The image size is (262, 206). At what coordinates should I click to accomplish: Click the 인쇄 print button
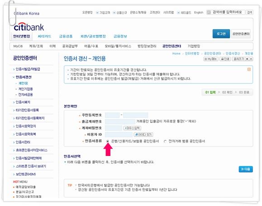(x=225, y=59)
